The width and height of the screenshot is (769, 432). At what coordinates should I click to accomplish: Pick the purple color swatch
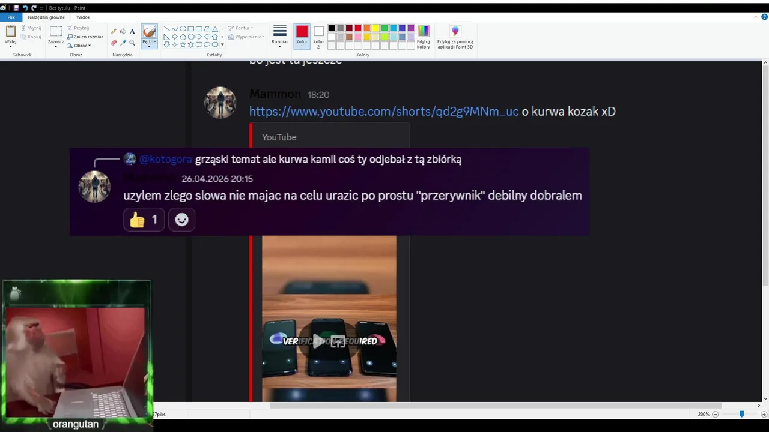pyautogui.click(x=411, y=28)
